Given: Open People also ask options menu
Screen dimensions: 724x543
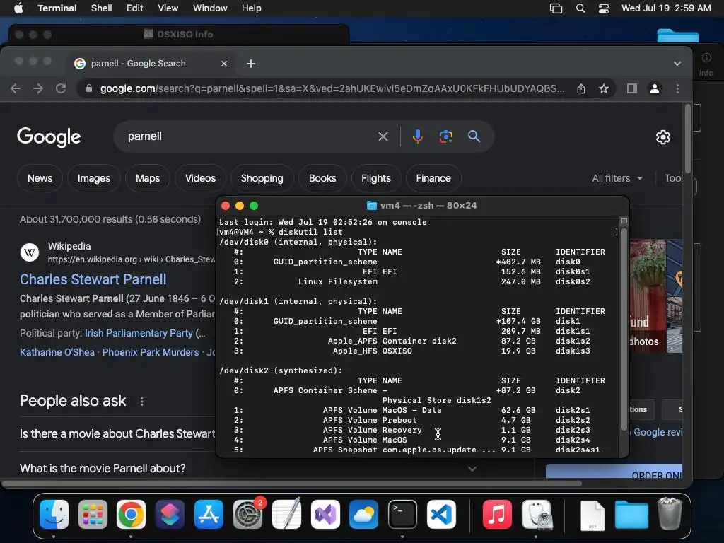Looking at the screenshot, I should (141, 402).
